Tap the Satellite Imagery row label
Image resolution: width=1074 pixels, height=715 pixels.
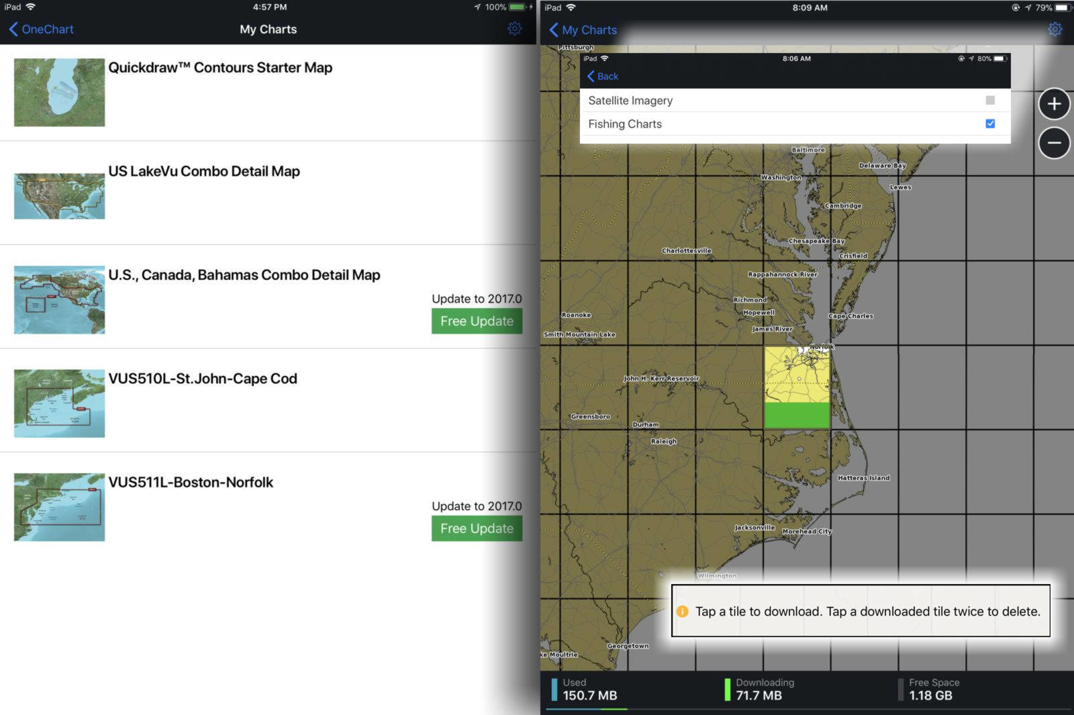[x=630, y=101]
